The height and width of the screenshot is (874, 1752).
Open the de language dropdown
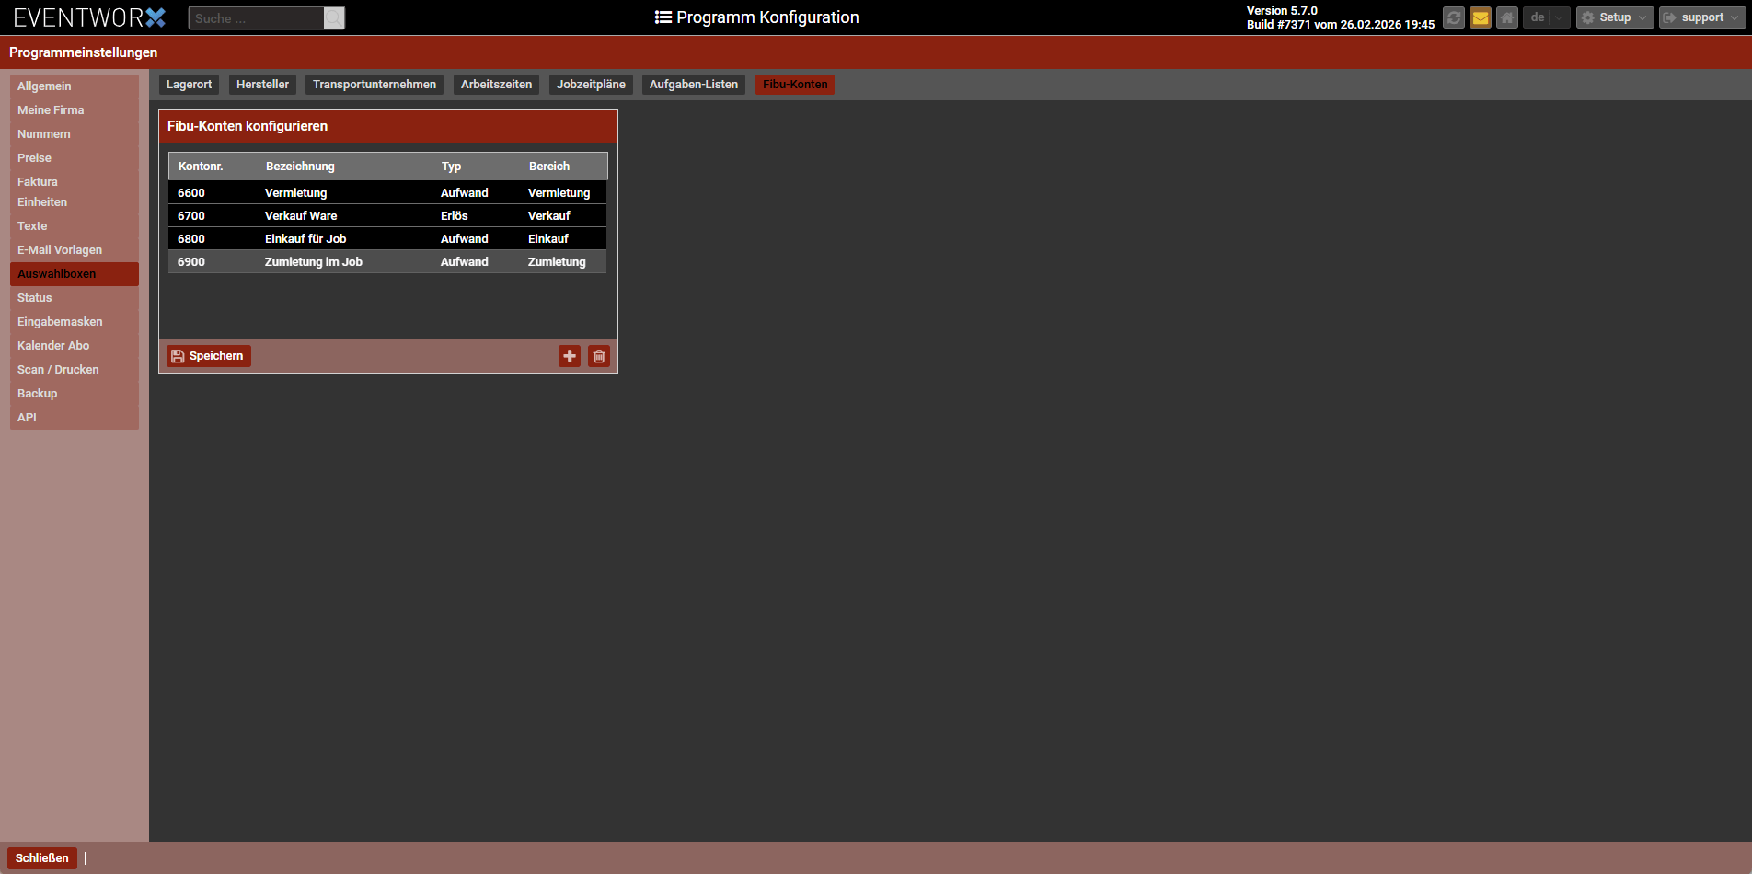pyautogui.click(x=1546, y=17)
